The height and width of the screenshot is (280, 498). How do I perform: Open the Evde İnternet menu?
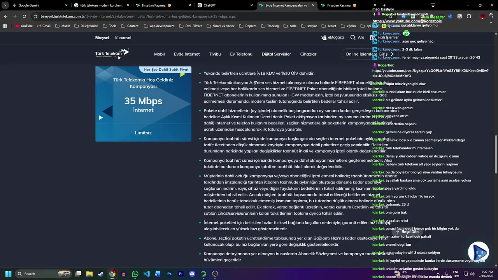(x=187, y=54)
